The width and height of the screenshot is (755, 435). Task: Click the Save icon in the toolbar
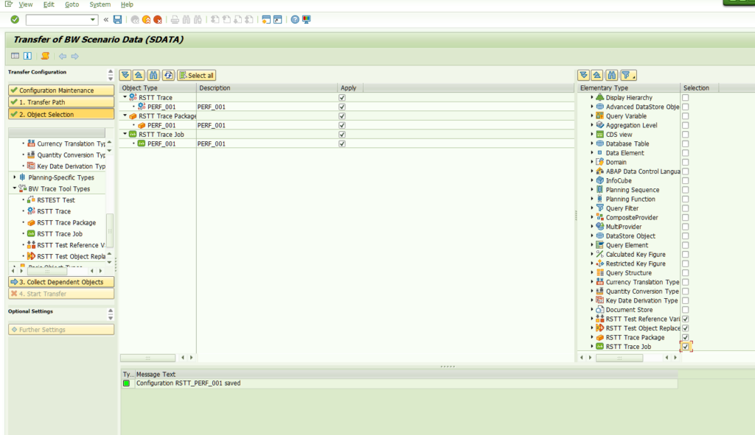tap(117, 20)
